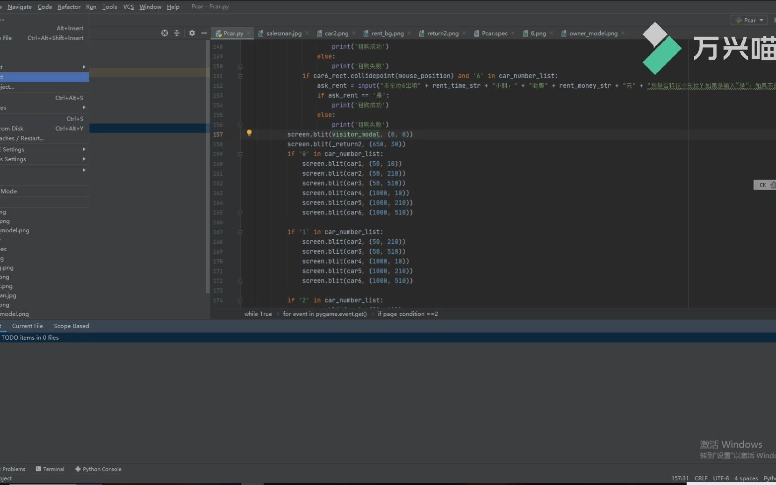Click the collapse all icon in project panel
776x485 pixels.
[x=177, y=33]
